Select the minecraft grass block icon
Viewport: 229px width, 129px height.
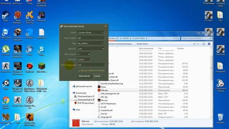coord(42,67)
